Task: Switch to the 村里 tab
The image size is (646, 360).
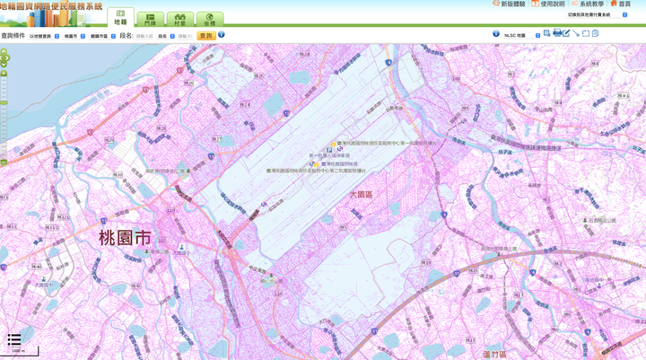Action: 179,18
